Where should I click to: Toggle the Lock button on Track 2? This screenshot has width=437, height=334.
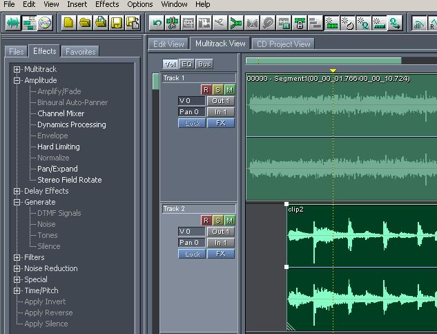click(x=192, y=254)
